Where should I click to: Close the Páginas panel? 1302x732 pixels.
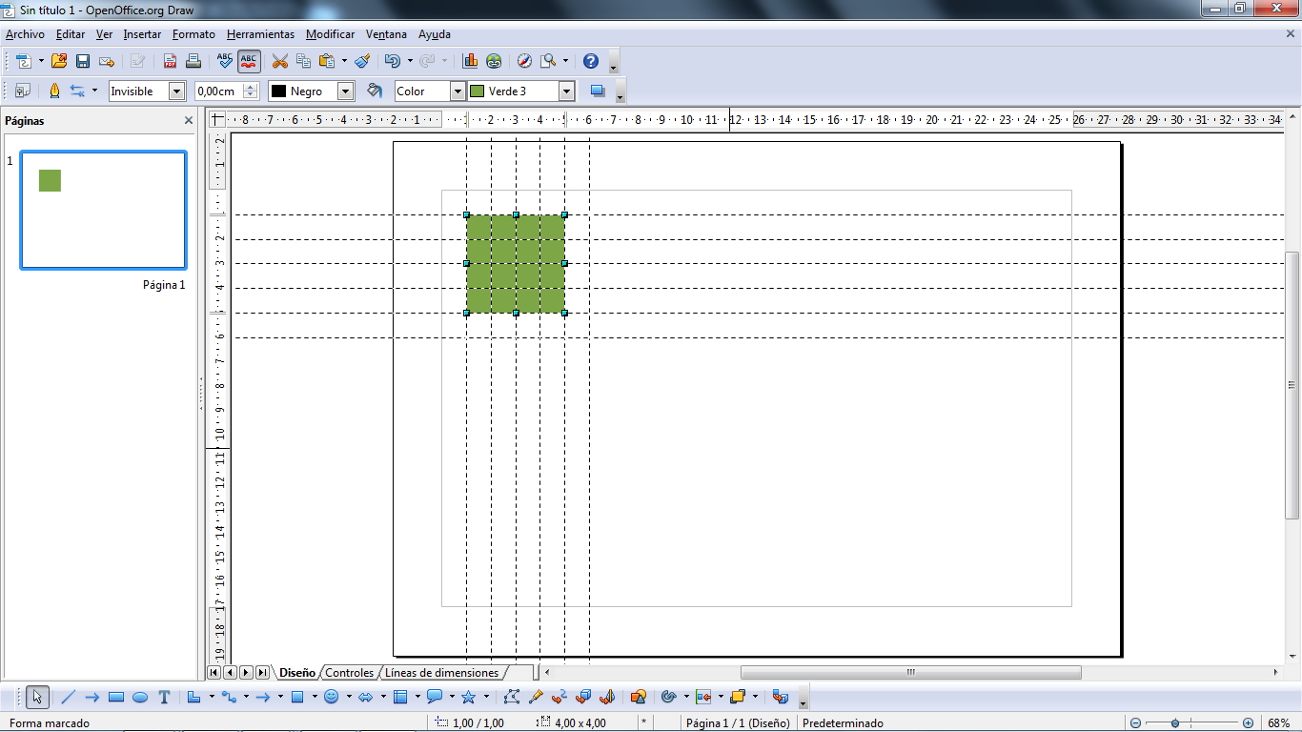click(x=189, y=121)
